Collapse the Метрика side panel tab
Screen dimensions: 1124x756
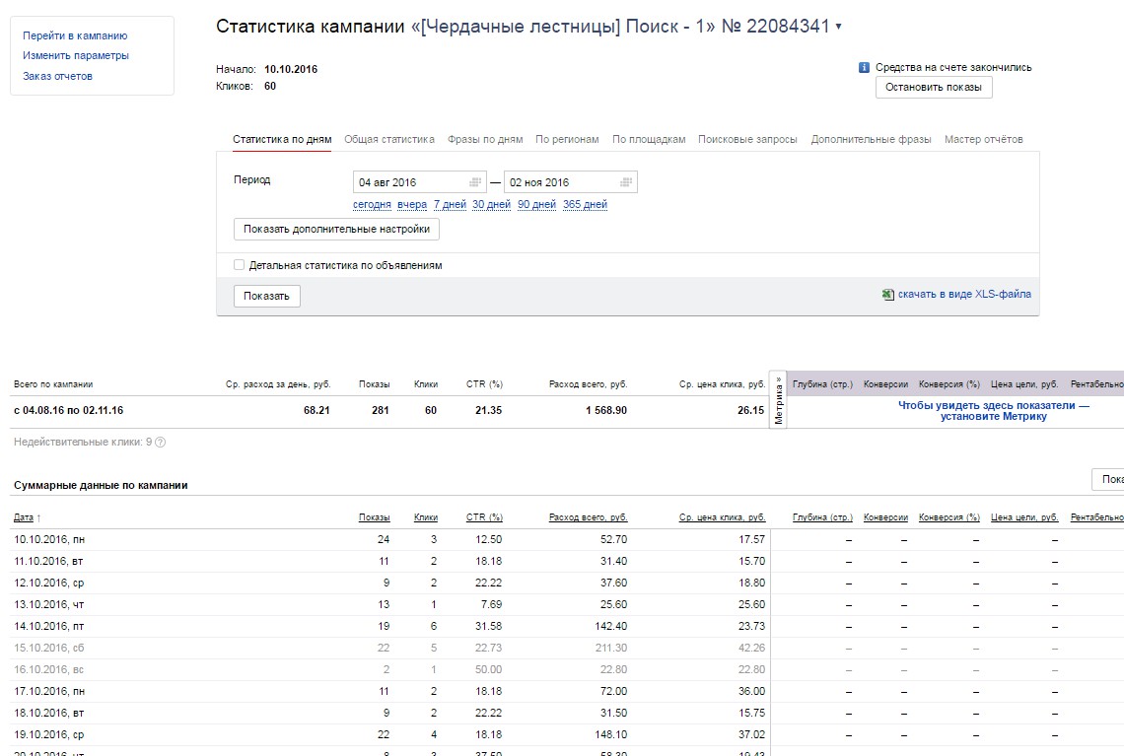(x=779, y=399)
